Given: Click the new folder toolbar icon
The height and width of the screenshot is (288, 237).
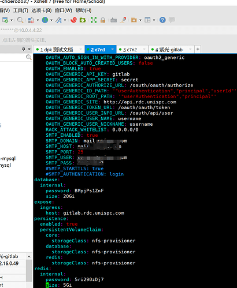Looking at the screenshot, I should point(134,20).
